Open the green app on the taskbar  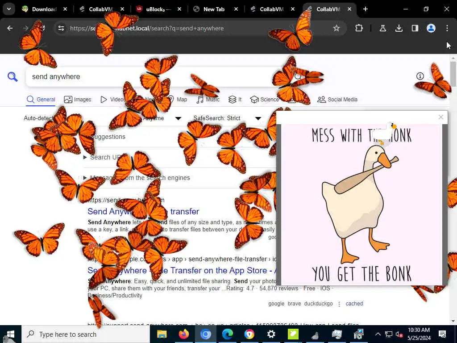pos(293,334)
